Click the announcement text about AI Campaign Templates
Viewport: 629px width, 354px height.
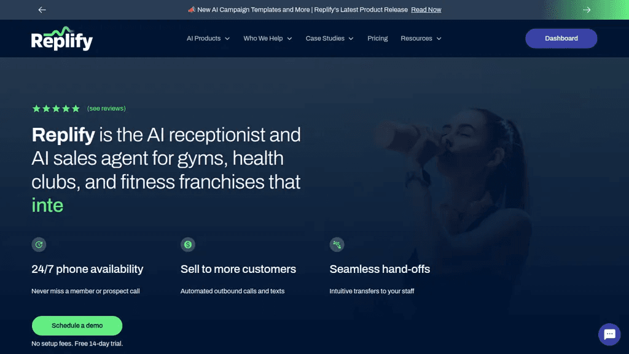pyautogui.click(x=302, y=10)
